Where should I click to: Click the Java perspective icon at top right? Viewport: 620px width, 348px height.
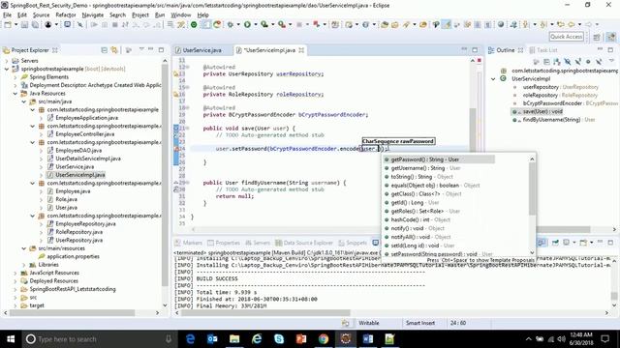click(611, 37)
